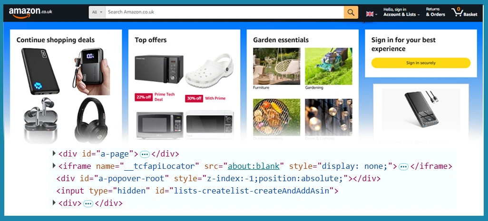Click the UK flag language selector
This screenshot has height=221, width=488.
(371, 14)
